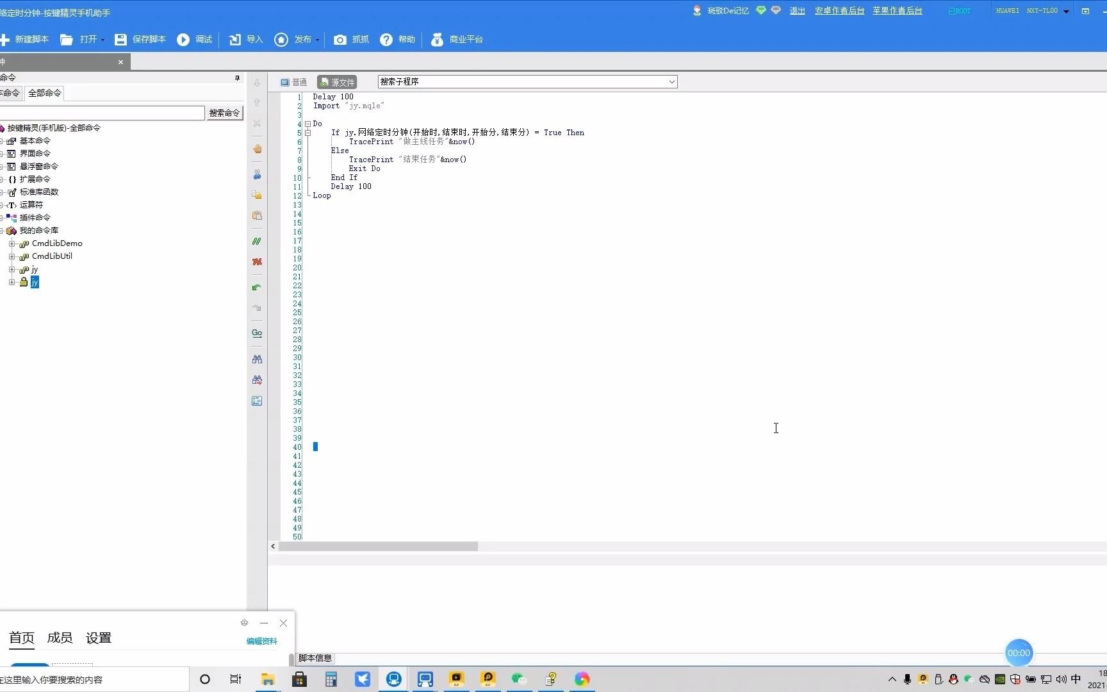Open the 抓抓 capture camera tool
This screenshot has width=1107, height=692.
pyautogui.click(x=340, y=40)
